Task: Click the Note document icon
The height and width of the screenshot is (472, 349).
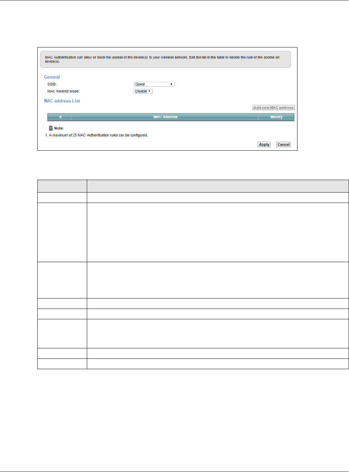Action: click(x=51, y=128)
